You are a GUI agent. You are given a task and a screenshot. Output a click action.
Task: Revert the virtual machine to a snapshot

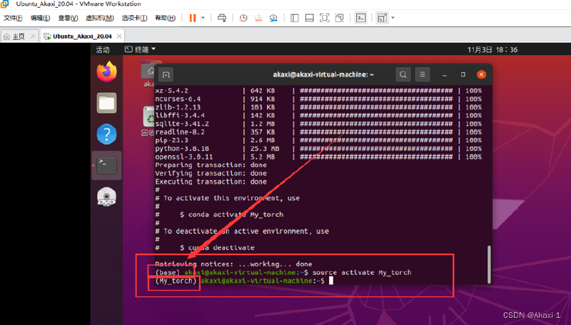(258, 18)
